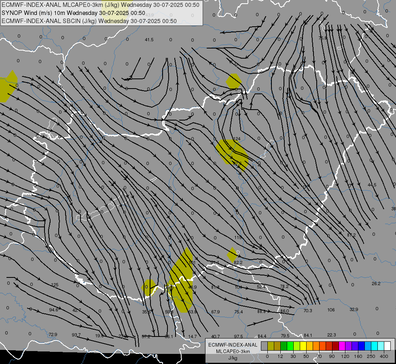Click the legend scale value 250
The height and width of the screenshot is (364, 396).
[x=371, y=356]
